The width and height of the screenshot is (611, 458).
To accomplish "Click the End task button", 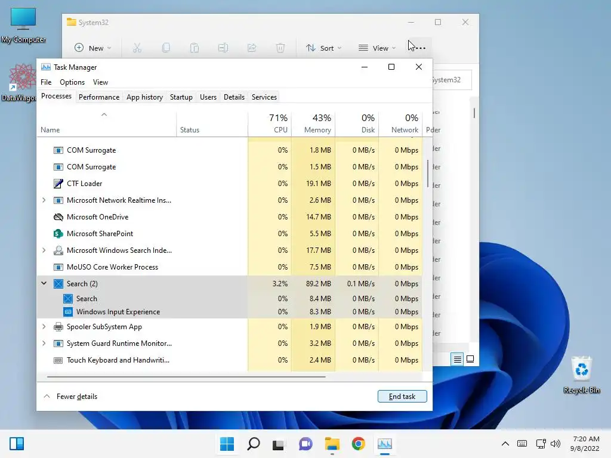I will [402, 397].
